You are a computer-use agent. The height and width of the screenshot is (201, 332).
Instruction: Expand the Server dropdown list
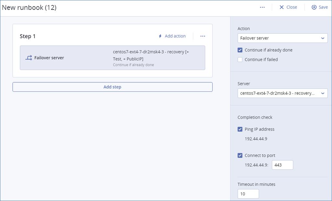(282, 93)
